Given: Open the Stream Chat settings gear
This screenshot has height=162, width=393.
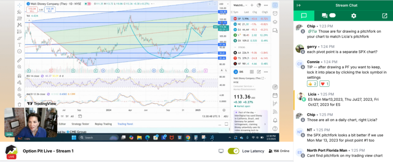Looking at the screenshot, I should (x=353, y=16).
